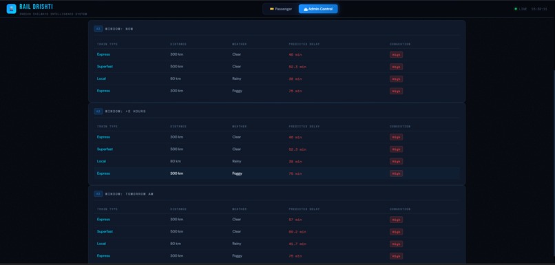Click Superfast in Window: Tomorrow AM table
Viewport: 555px width, 265px height.
point(105,231)
